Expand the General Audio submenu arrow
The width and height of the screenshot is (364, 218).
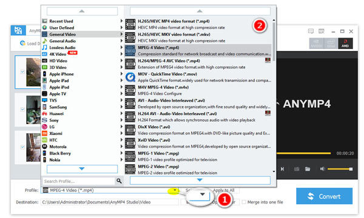121,41
